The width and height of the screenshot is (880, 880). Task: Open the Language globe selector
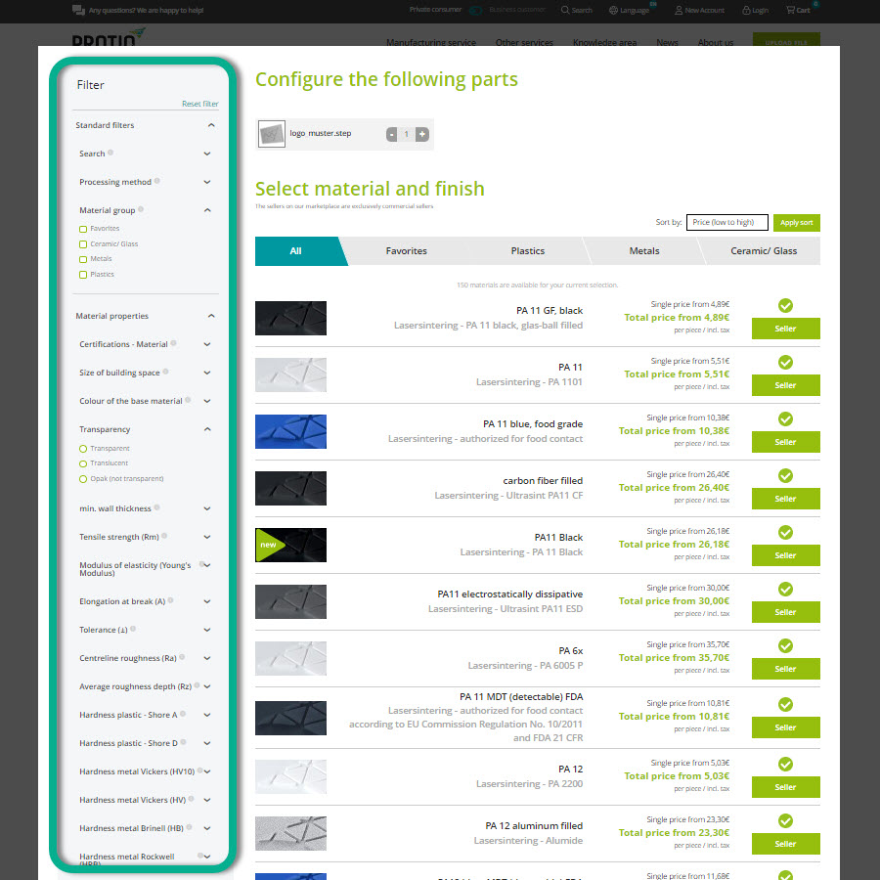[x=614, y=10]
